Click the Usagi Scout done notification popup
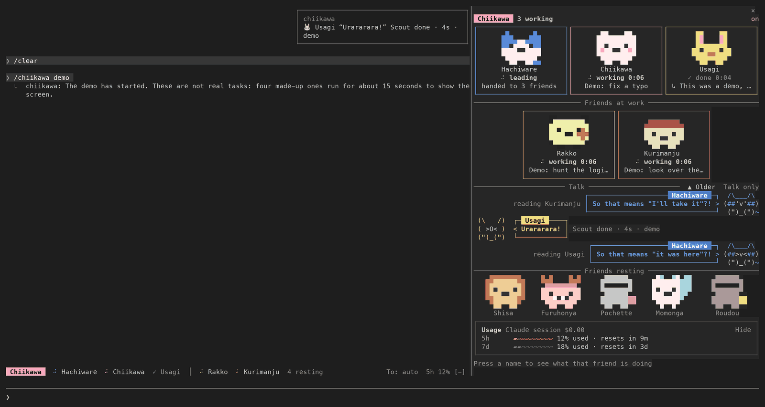Screen dimensions: 765x407 pos(382,27)
